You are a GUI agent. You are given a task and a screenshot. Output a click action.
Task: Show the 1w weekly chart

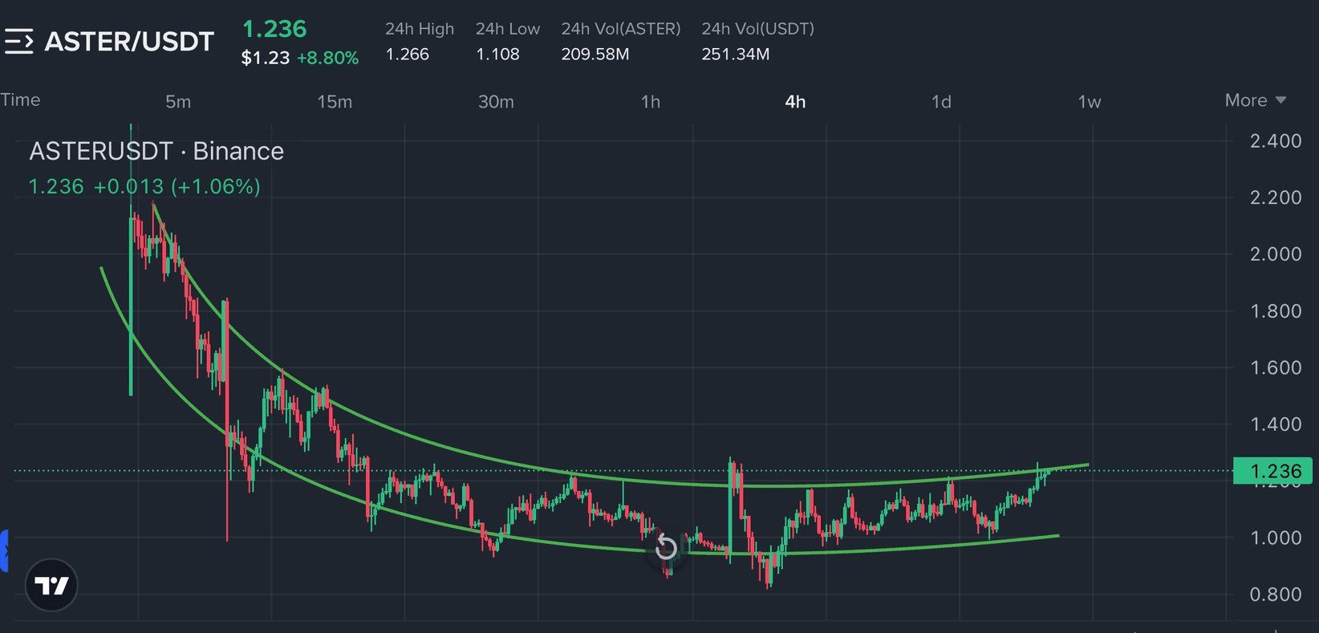pos(1089,102)
